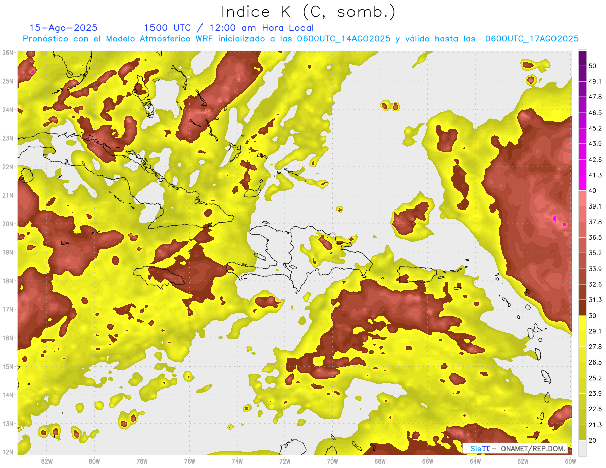Click the color scale value '22.6'
The width and height of the screenshot is (606, 468).
click(x=595, y=409)
